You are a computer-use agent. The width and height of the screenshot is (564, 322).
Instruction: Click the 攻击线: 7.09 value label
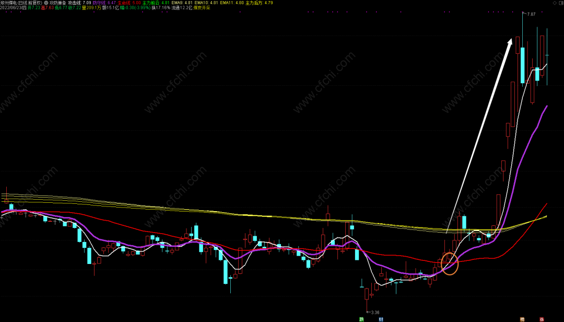tap(79, 3)
